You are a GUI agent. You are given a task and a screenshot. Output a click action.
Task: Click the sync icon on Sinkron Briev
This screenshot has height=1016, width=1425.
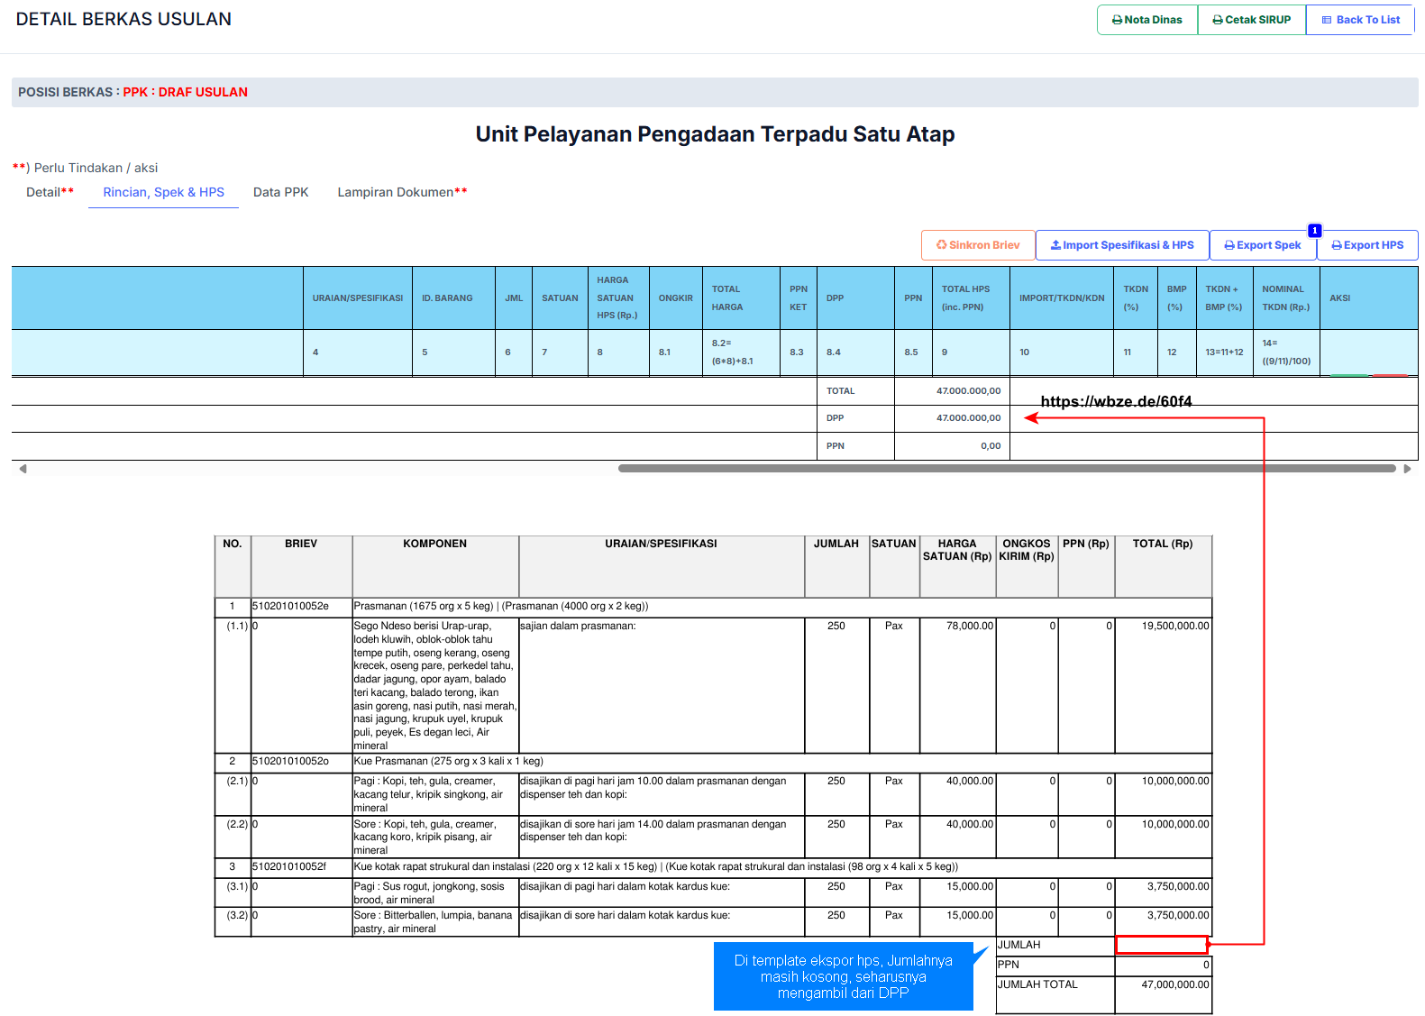[941, 245]
